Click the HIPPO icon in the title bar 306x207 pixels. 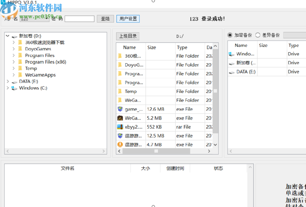pyautogui.click(x=3, y=2)
